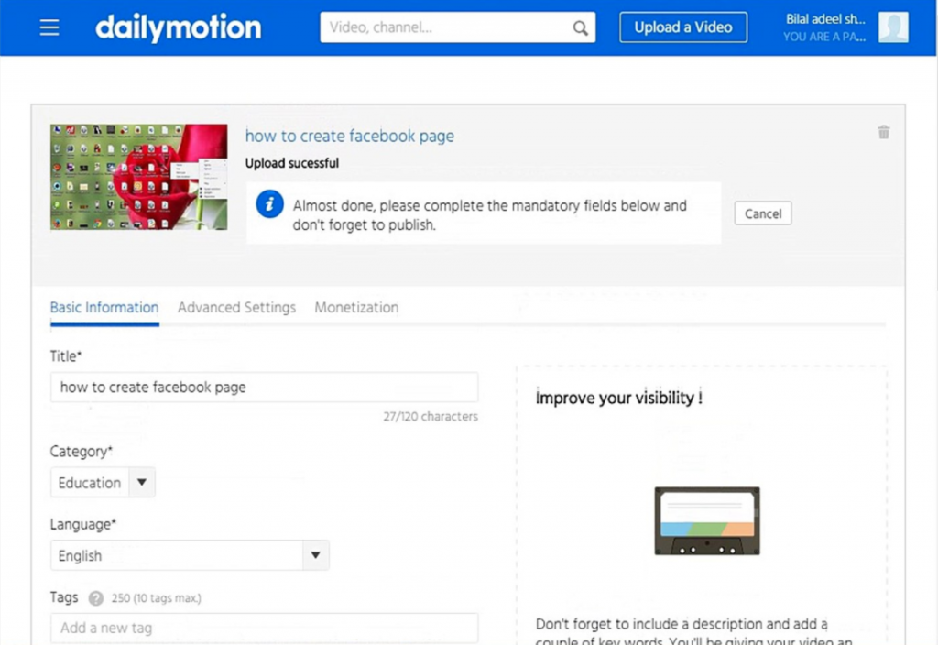Open the video title link beside the thumbnail

[349, 136]
